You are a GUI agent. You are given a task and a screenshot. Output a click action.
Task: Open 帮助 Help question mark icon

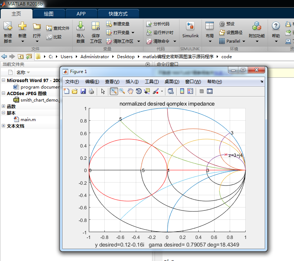[276, 26]
